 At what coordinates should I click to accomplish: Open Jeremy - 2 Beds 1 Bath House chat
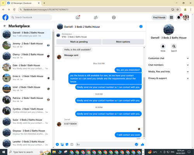(26, 45)
